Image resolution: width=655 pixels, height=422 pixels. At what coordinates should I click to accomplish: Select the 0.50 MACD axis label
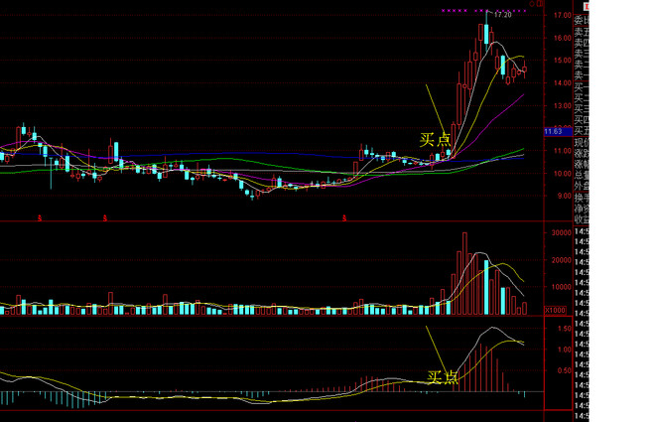pos(565,370)
